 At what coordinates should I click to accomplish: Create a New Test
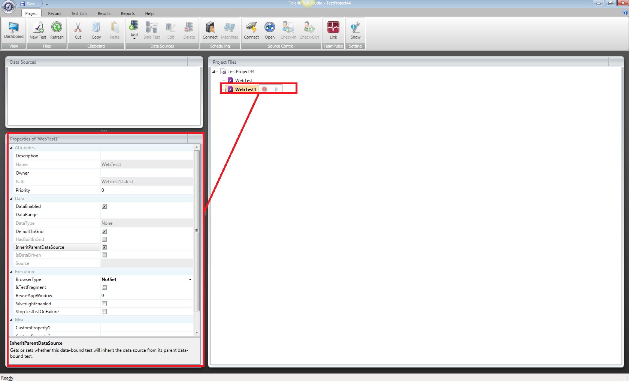pyautogui.click(x=38, y=30)
